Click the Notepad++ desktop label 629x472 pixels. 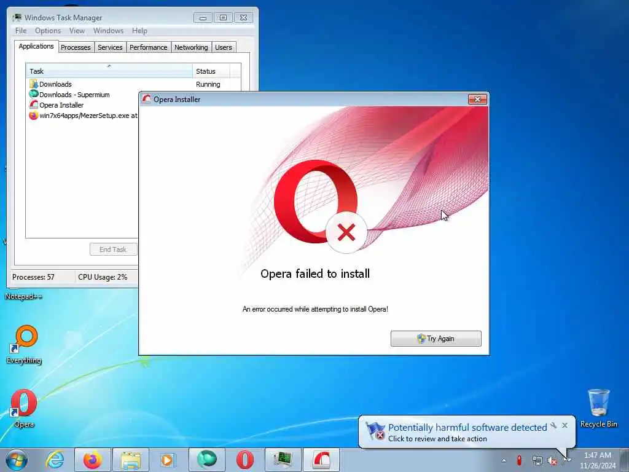(x=24, y=297)
